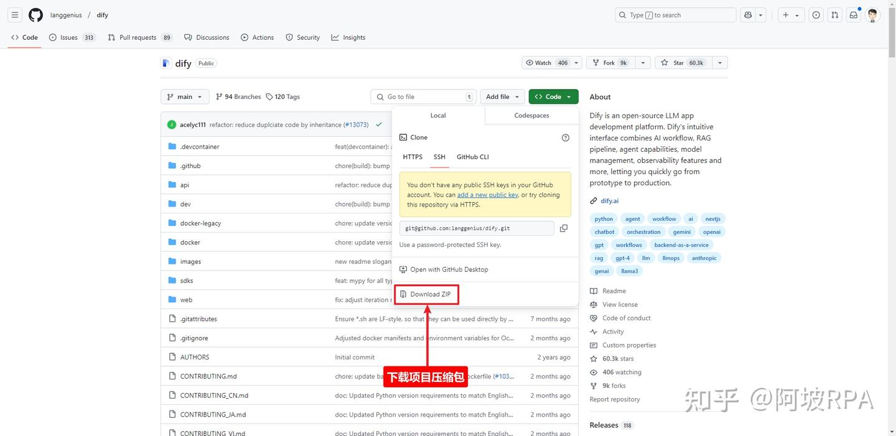Screen dimensions: 896x436
Task: Click the .devcontainer folder icon
Action: pos(172,146)
